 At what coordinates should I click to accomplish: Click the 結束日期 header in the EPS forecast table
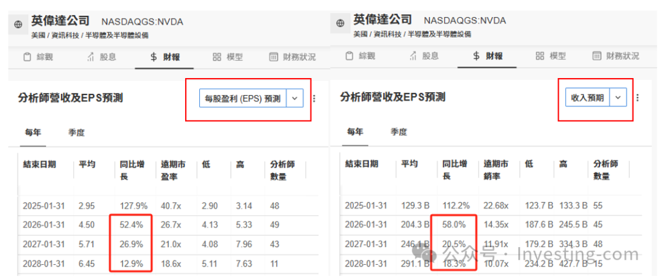pos(39,164)
